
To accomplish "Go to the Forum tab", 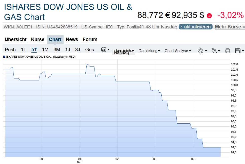I will click(90, 39).
